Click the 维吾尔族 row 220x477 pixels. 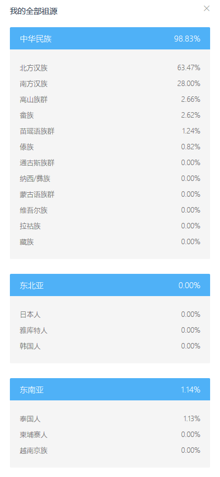coord(110,210)
